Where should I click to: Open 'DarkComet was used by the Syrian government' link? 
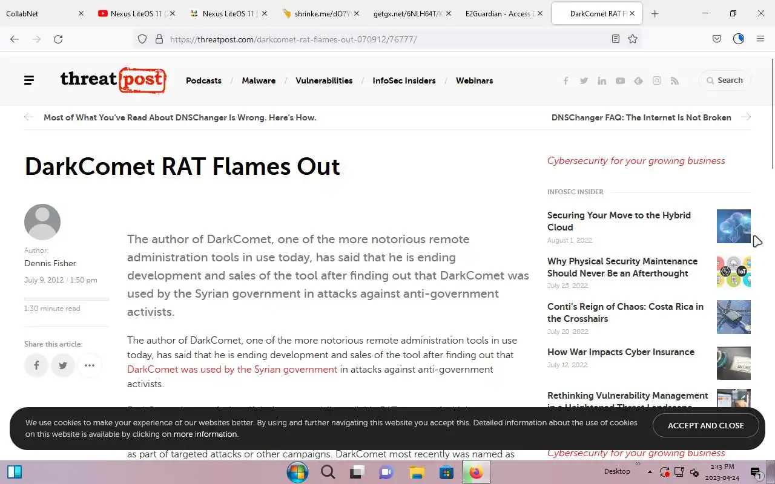(x=232, y=370)
